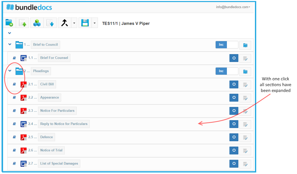
Task: Click the Bundledocs logo
Action: (29, 7)
